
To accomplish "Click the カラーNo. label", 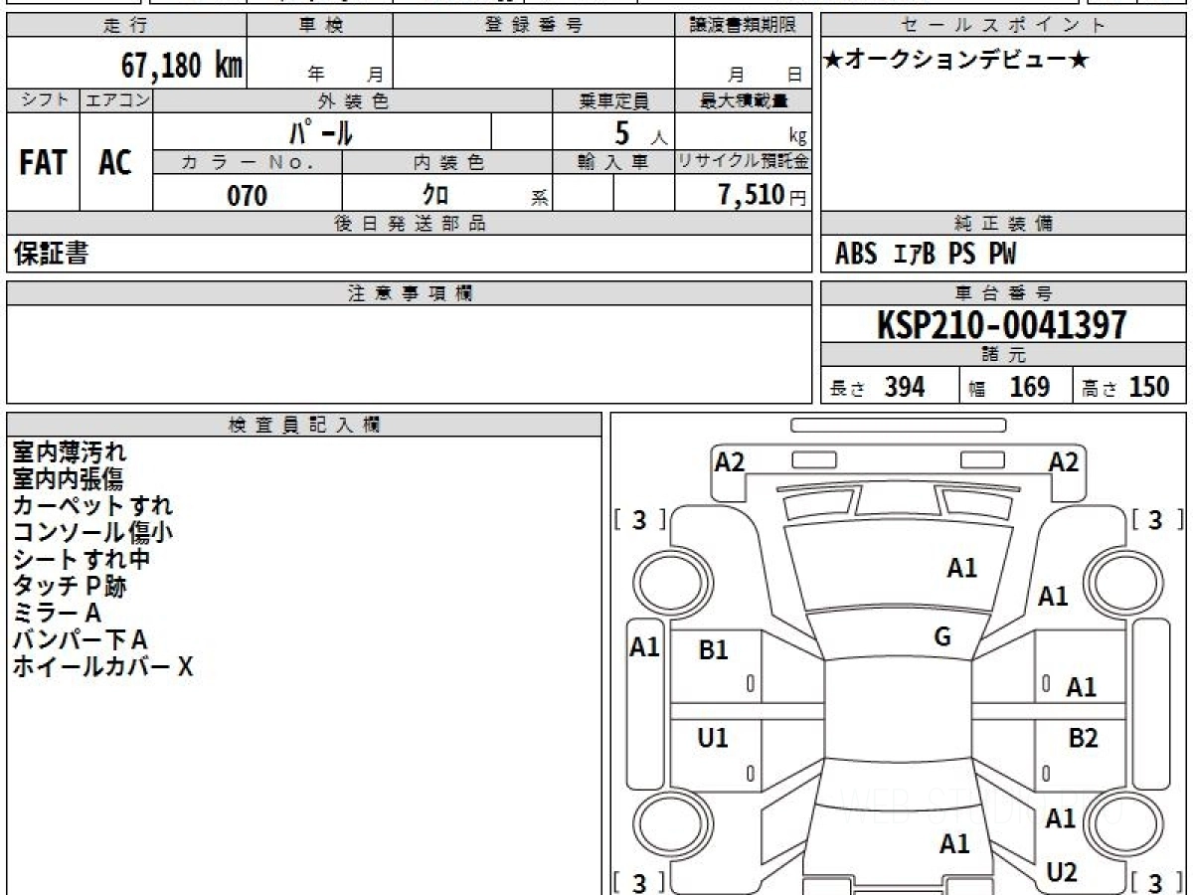I will [248, 162].
